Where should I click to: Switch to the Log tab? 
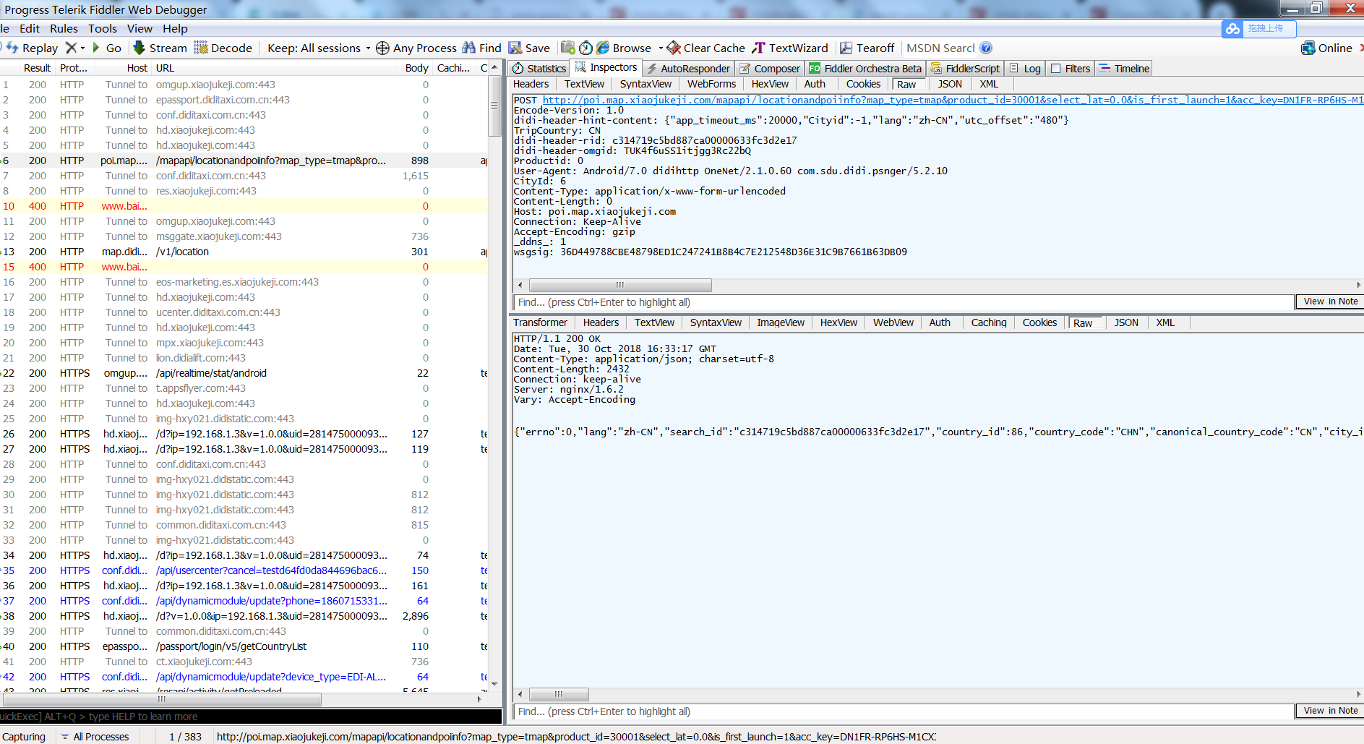tap(1025, 68)
